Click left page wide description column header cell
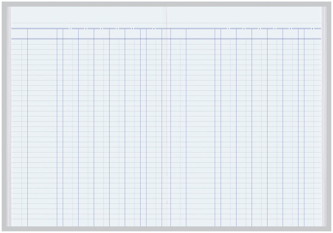This screenshot has height=233, width=333. point(42,34)
